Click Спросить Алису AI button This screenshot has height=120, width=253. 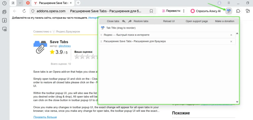pos(205,11)
